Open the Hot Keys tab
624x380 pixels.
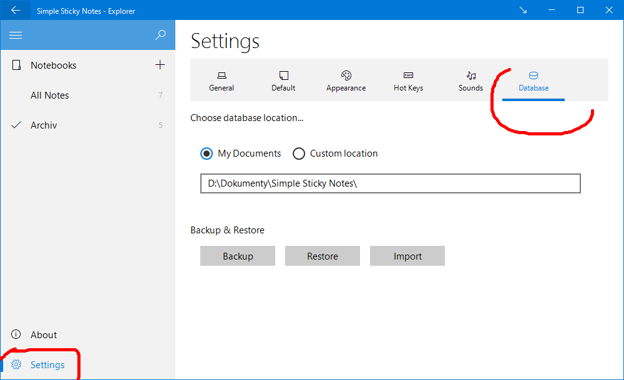[408, 81]
